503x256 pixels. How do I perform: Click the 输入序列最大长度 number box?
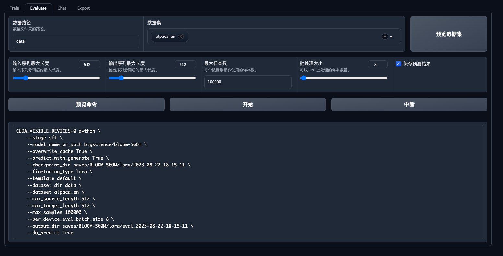tap(89, 64)
